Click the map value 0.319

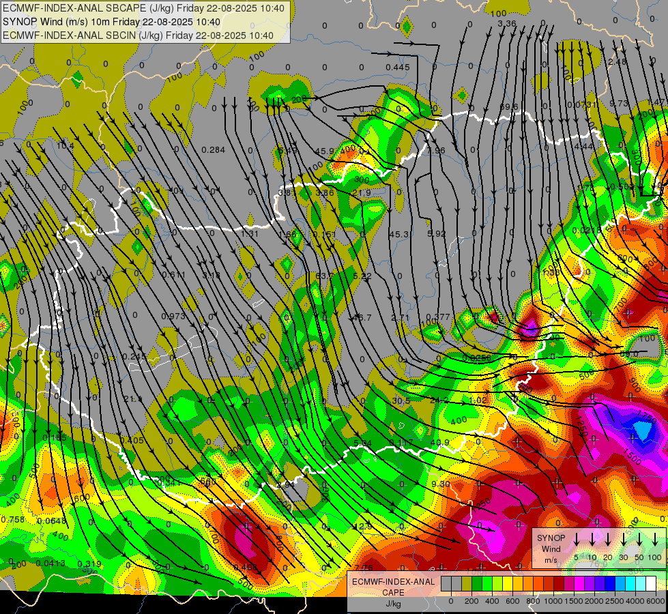[x=89, y=564]
